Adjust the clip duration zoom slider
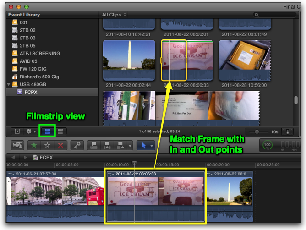The image size is (306, 230). point(257,132)
